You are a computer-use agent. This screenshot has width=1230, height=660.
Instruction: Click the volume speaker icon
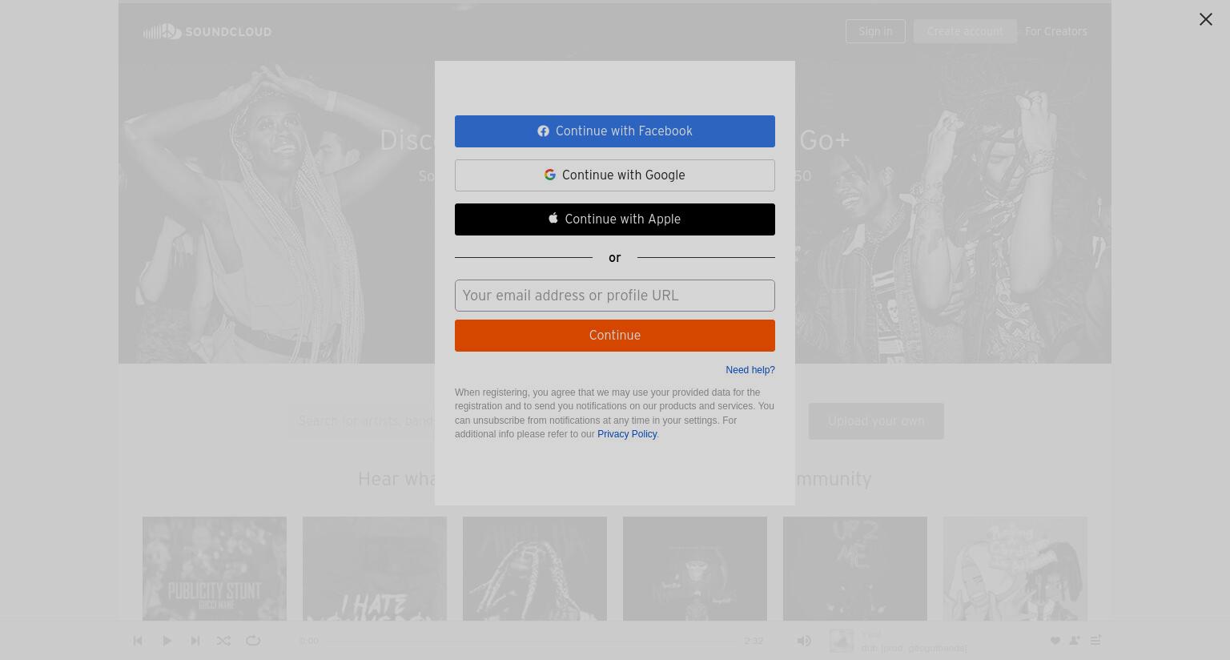coord(804,641)
